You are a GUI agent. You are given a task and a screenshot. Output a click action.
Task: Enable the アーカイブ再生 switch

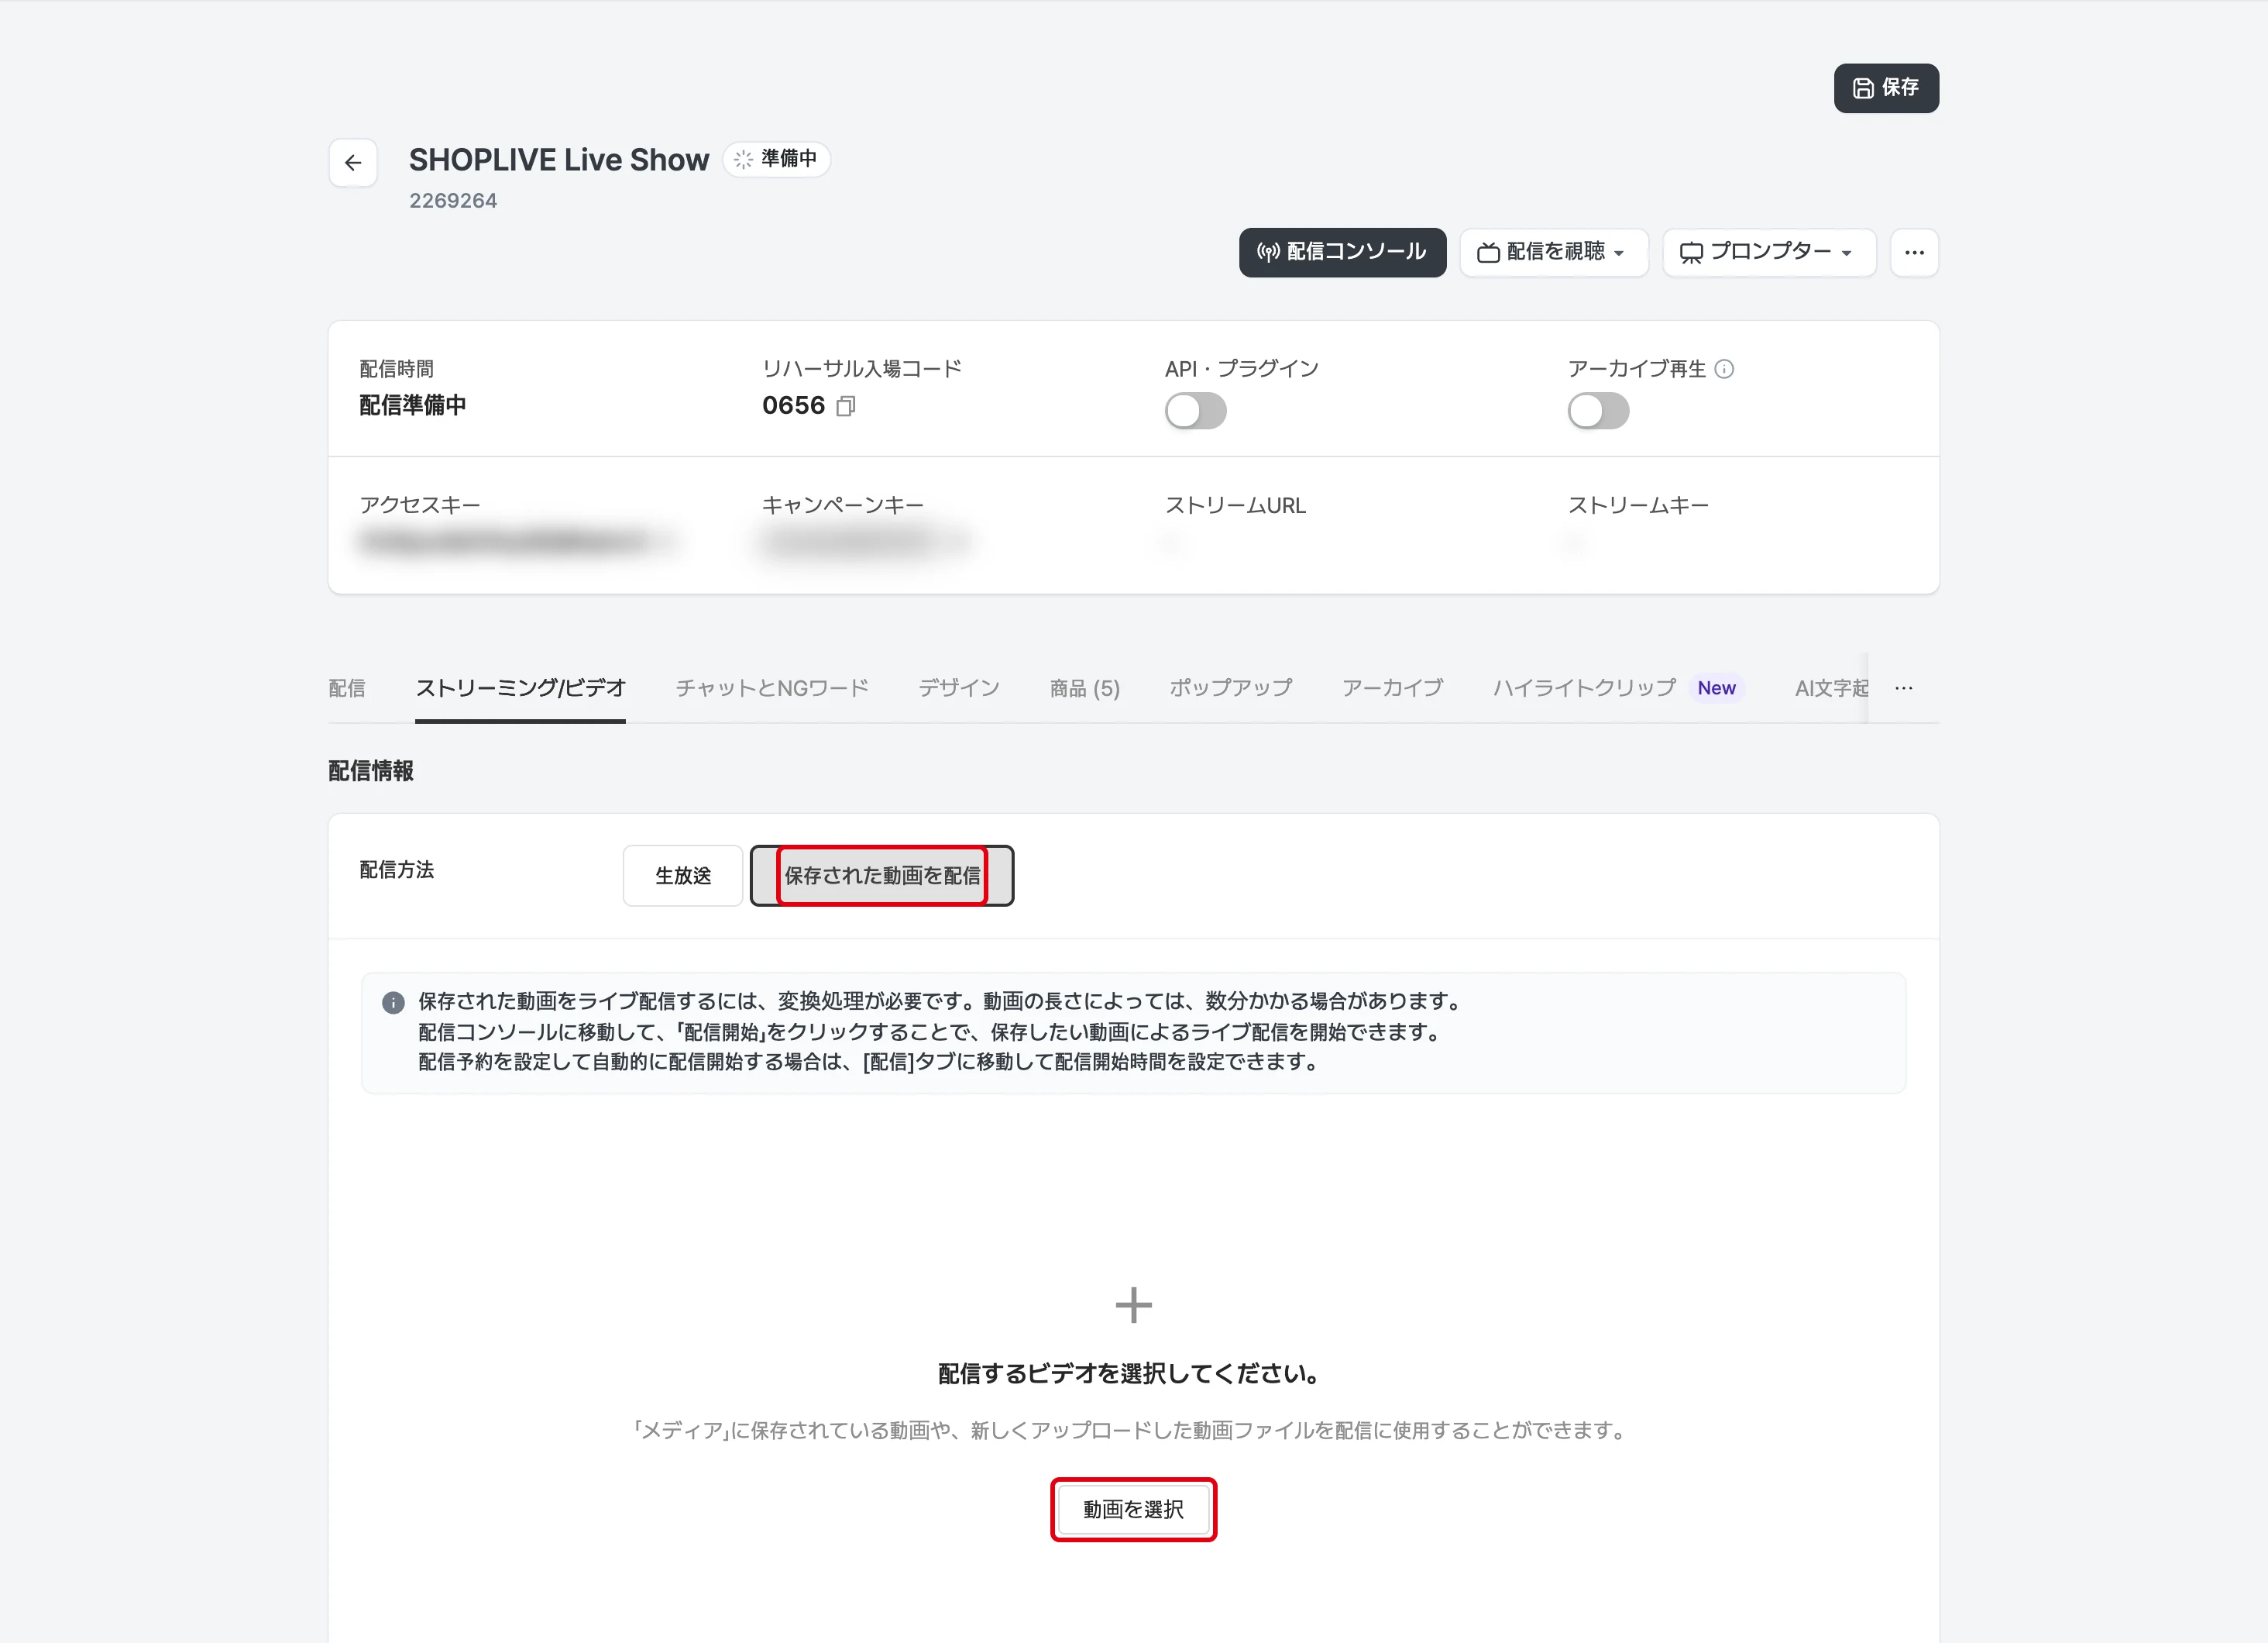tap(1598, 412)
